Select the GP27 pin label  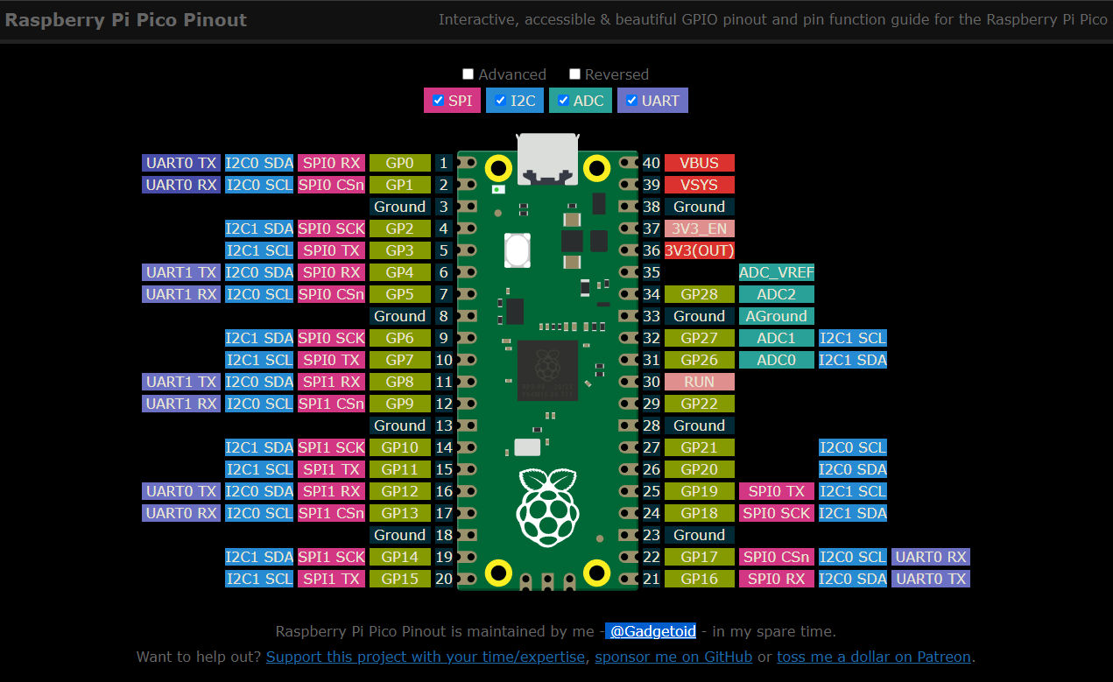pyautogui.click(x=700, y=338)
